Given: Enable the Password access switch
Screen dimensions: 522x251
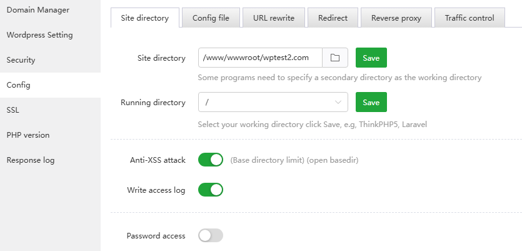Looking at the screenshot, I should point(211,236).
